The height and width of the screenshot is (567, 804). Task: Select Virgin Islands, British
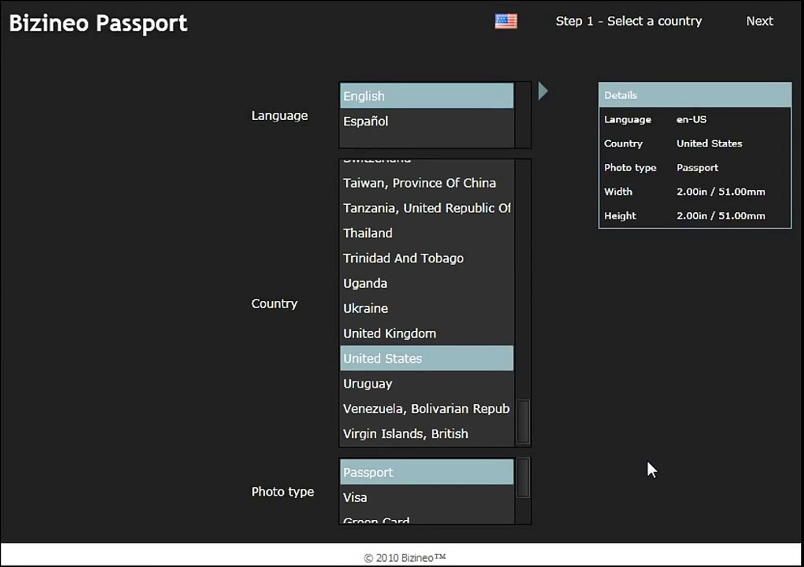click(x=427, y=434)
